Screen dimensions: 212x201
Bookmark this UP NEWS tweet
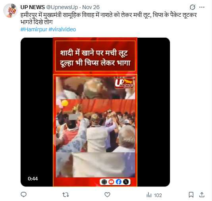pos(191,195)
